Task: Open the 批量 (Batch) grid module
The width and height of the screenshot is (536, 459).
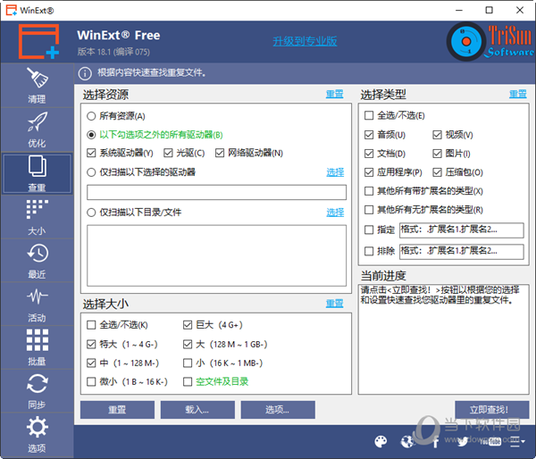Action: pos(37,347)
